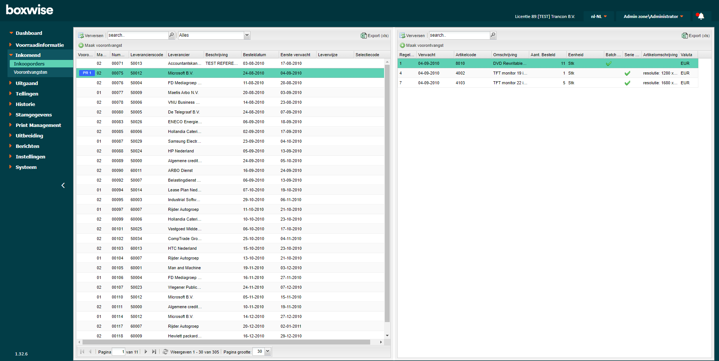Click the right panel search magnifier icon
Viewport: 719px width, 361px height.
pyautogui.click(x=493, y=35)
